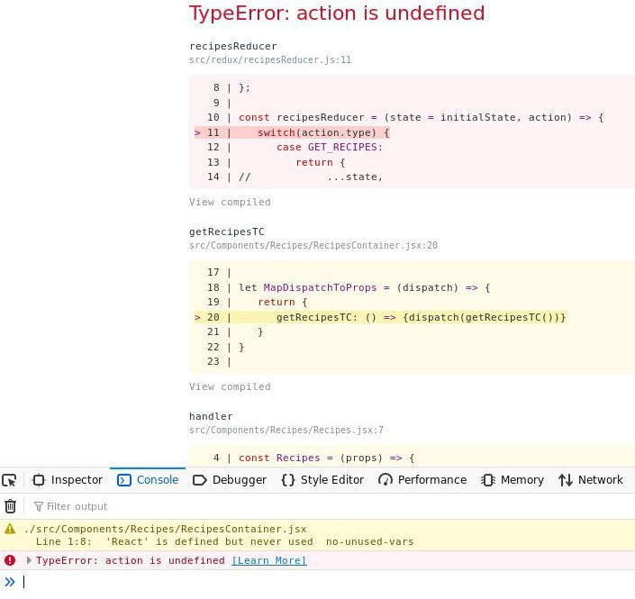Click the red error icon beside TypeError
The image size is (635, 599).
(x=10, y=560)
